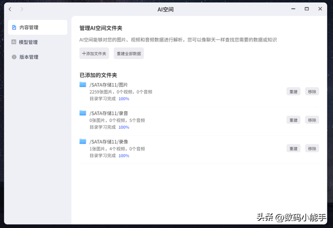
Task: Maximize the AI空间 window
Action: tap(306, 9)
